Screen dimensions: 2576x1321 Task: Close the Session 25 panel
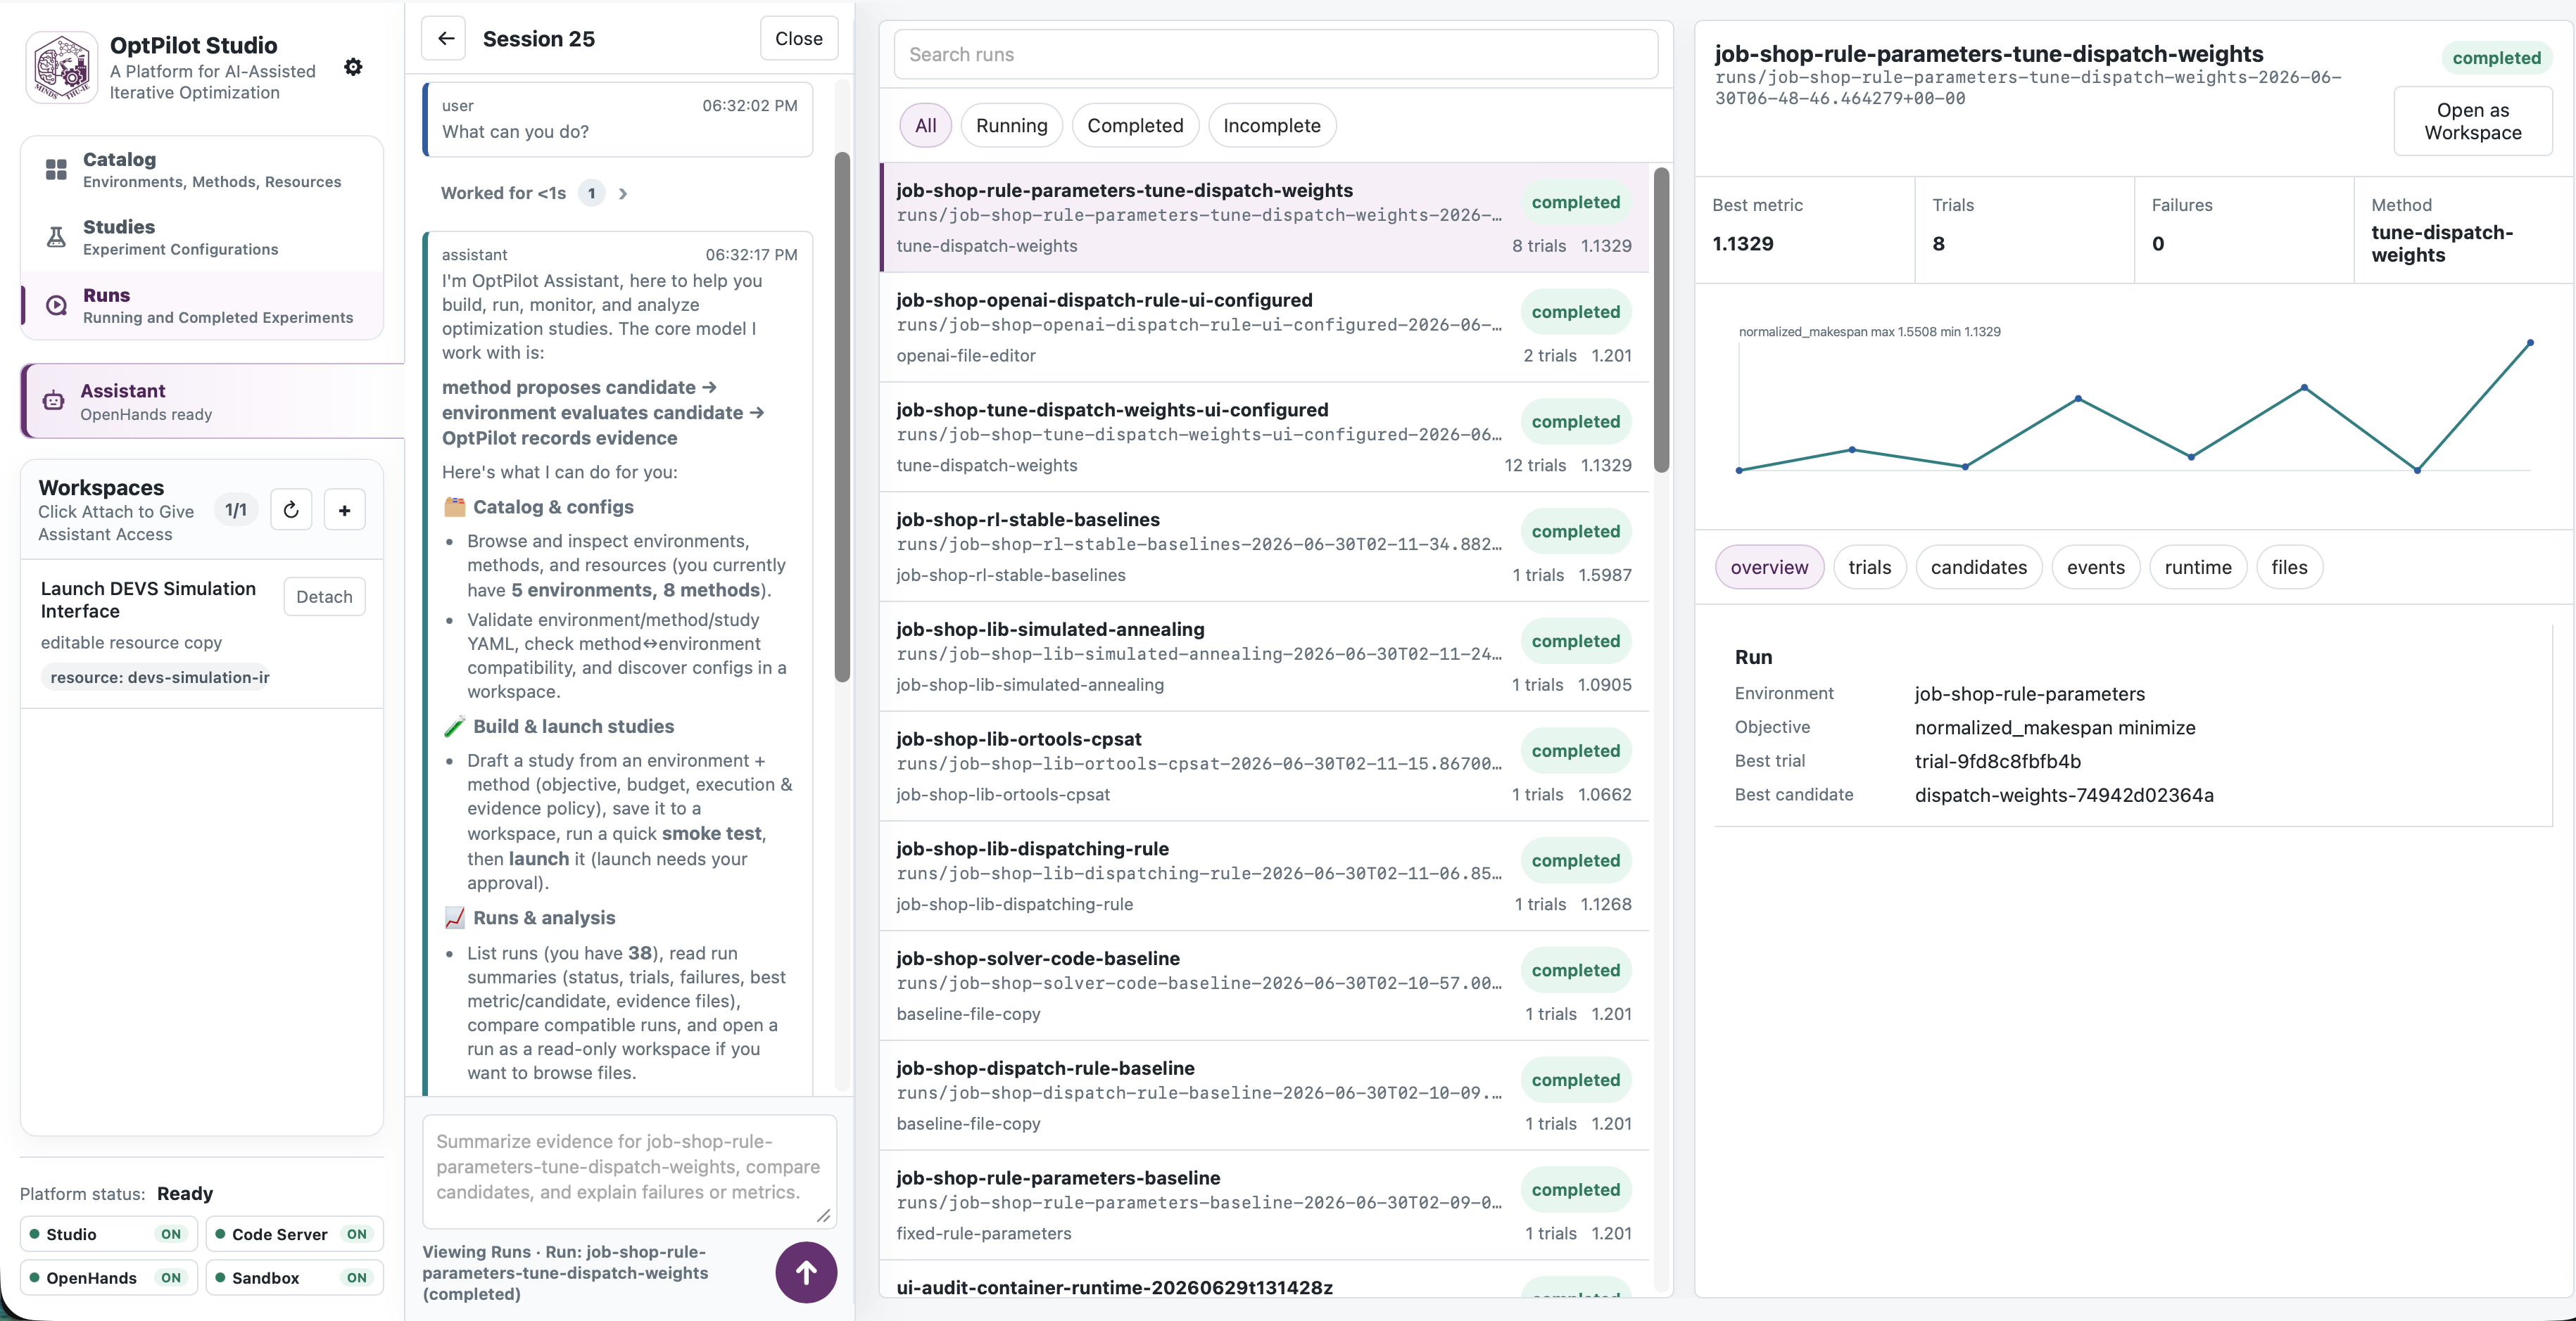tap(798, 38)
